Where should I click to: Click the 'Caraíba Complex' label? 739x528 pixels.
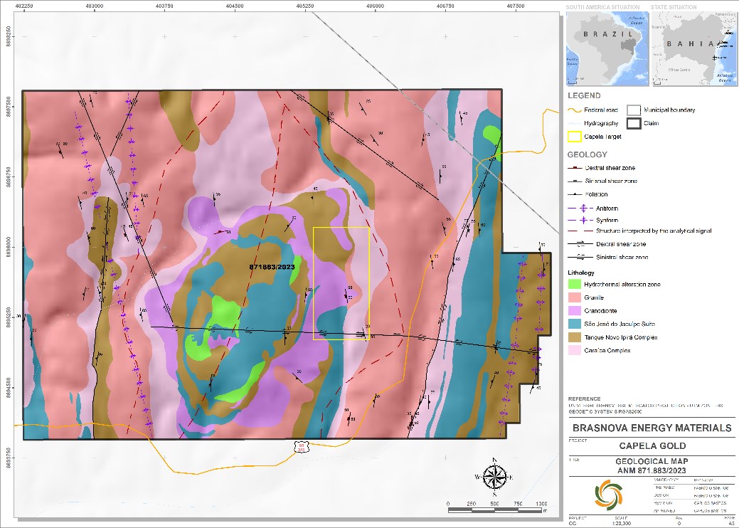[x=607, y=350]
